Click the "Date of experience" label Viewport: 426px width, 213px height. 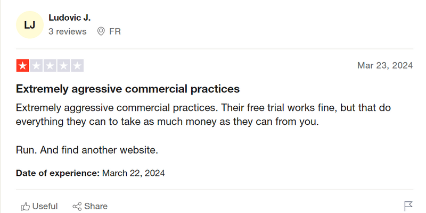pos(58,173)
